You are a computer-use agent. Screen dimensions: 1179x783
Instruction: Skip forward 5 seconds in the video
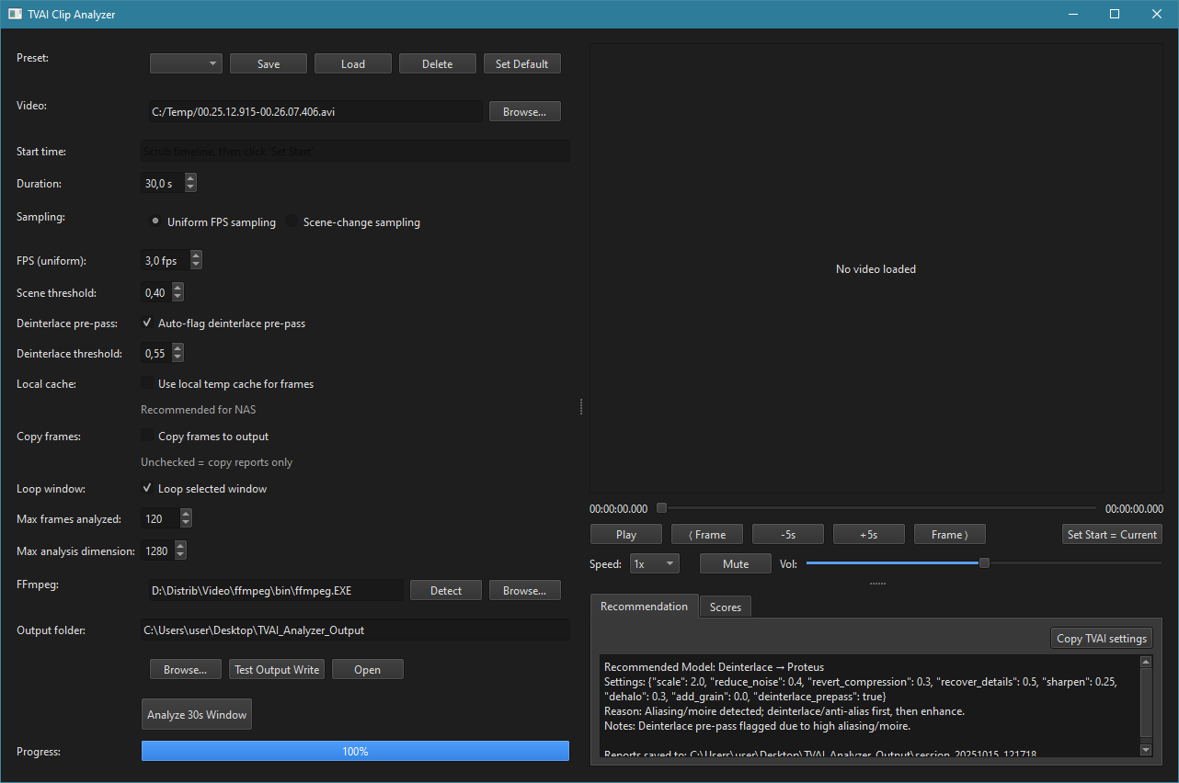tap(868, 535)
